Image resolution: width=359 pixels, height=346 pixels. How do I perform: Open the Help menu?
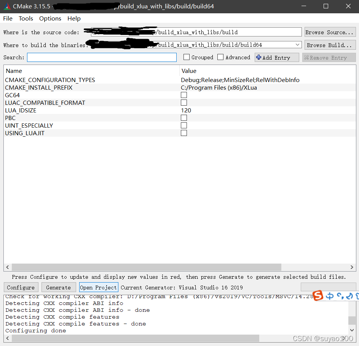click(74, 18)
